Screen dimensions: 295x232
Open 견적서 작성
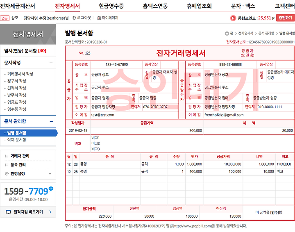[x=16, y=88]
